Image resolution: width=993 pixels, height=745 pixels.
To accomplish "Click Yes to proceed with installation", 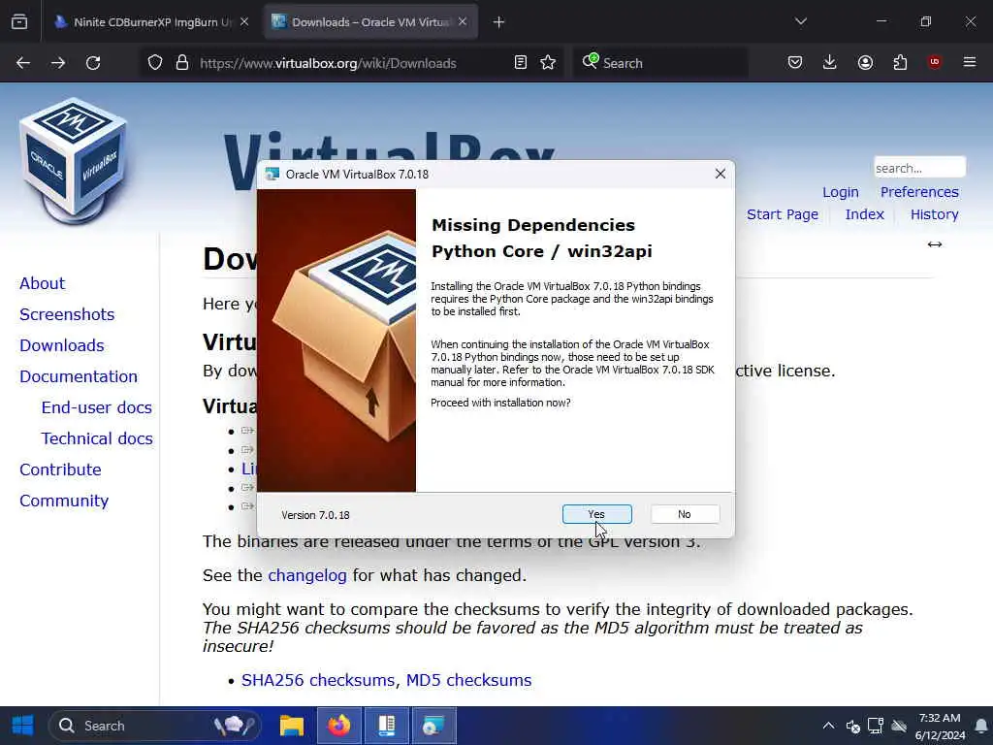I will coord(596,514).
